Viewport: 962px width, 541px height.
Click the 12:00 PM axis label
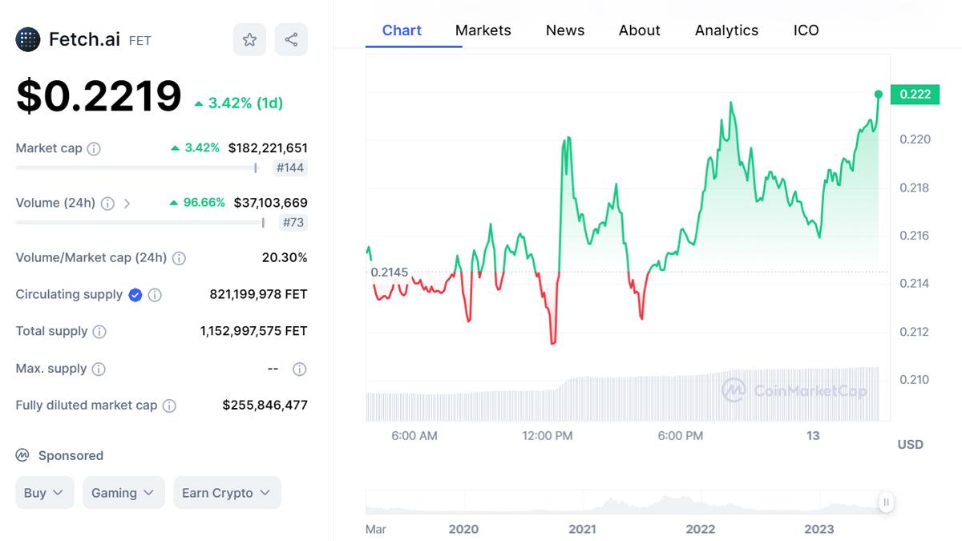(548, 436)
